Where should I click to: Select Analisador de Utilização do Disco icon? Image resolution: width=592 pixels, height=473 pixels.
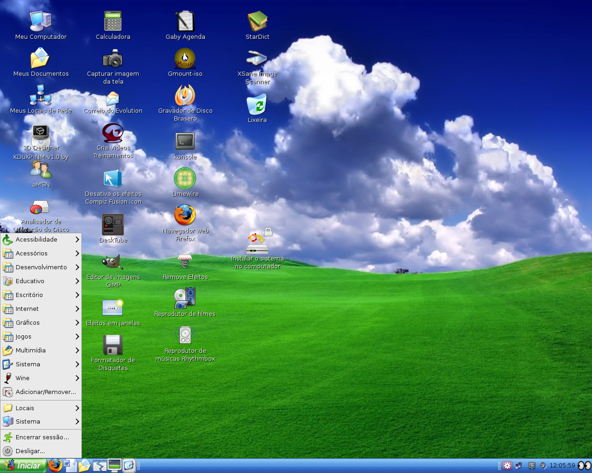(x=40, y=207)
